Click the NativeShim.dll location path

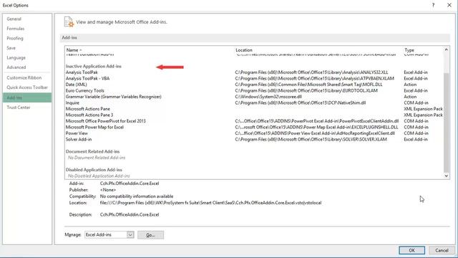click(301, 102)
